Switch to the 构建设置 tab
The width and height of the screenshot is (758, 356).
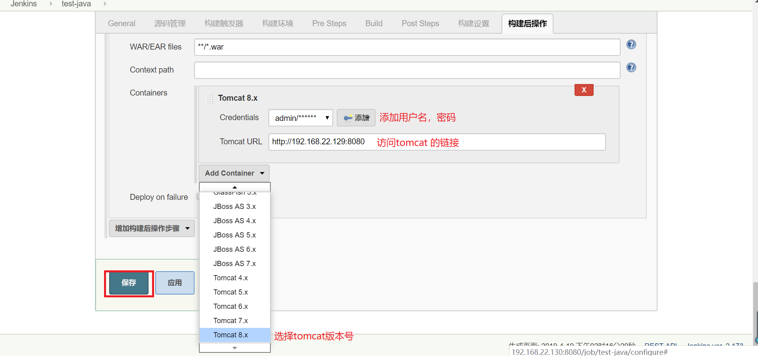[x=474, y=23]
